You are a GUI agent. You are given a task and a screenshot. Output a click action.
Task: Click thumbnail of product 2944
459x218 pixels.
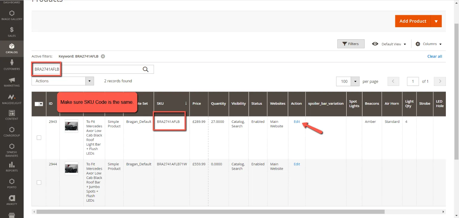coord(71,168)
